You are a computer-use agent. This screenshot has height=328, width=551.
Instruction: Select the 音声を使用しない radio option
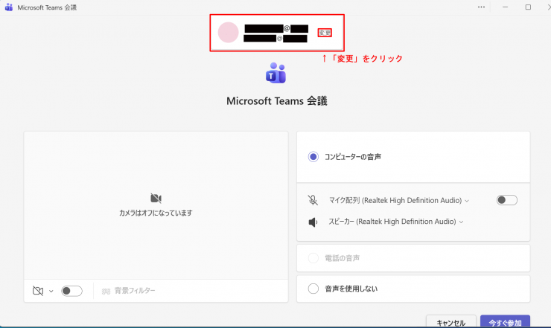[313, 289]
